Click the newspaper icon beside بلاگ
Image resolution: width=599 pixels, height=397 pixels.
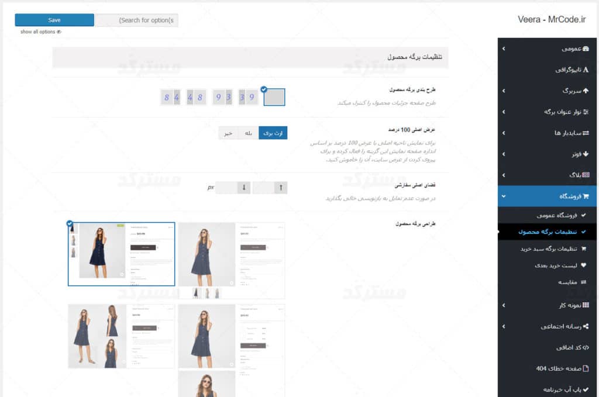pos(586,175)
